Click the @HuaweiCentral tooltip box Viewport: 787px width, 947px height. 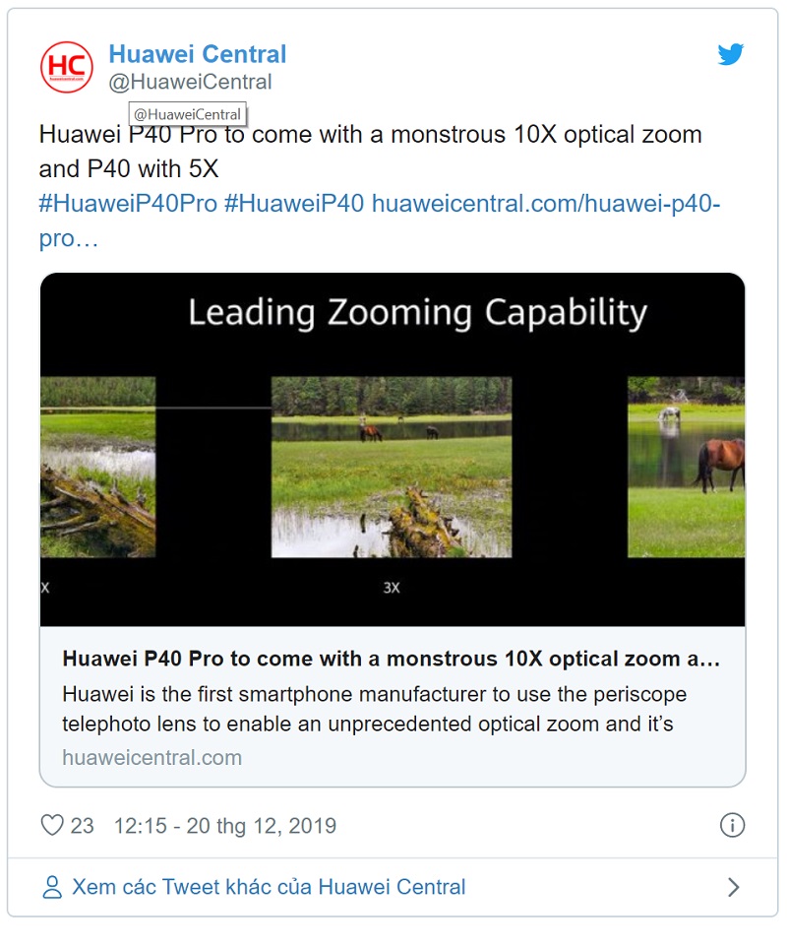(x=187, y=114)
